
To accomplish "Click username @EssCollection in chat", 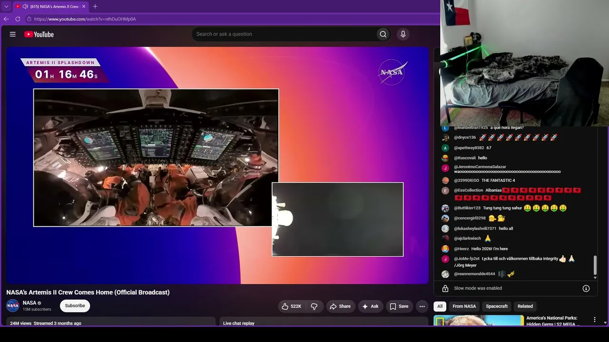I will coord(469,190).
